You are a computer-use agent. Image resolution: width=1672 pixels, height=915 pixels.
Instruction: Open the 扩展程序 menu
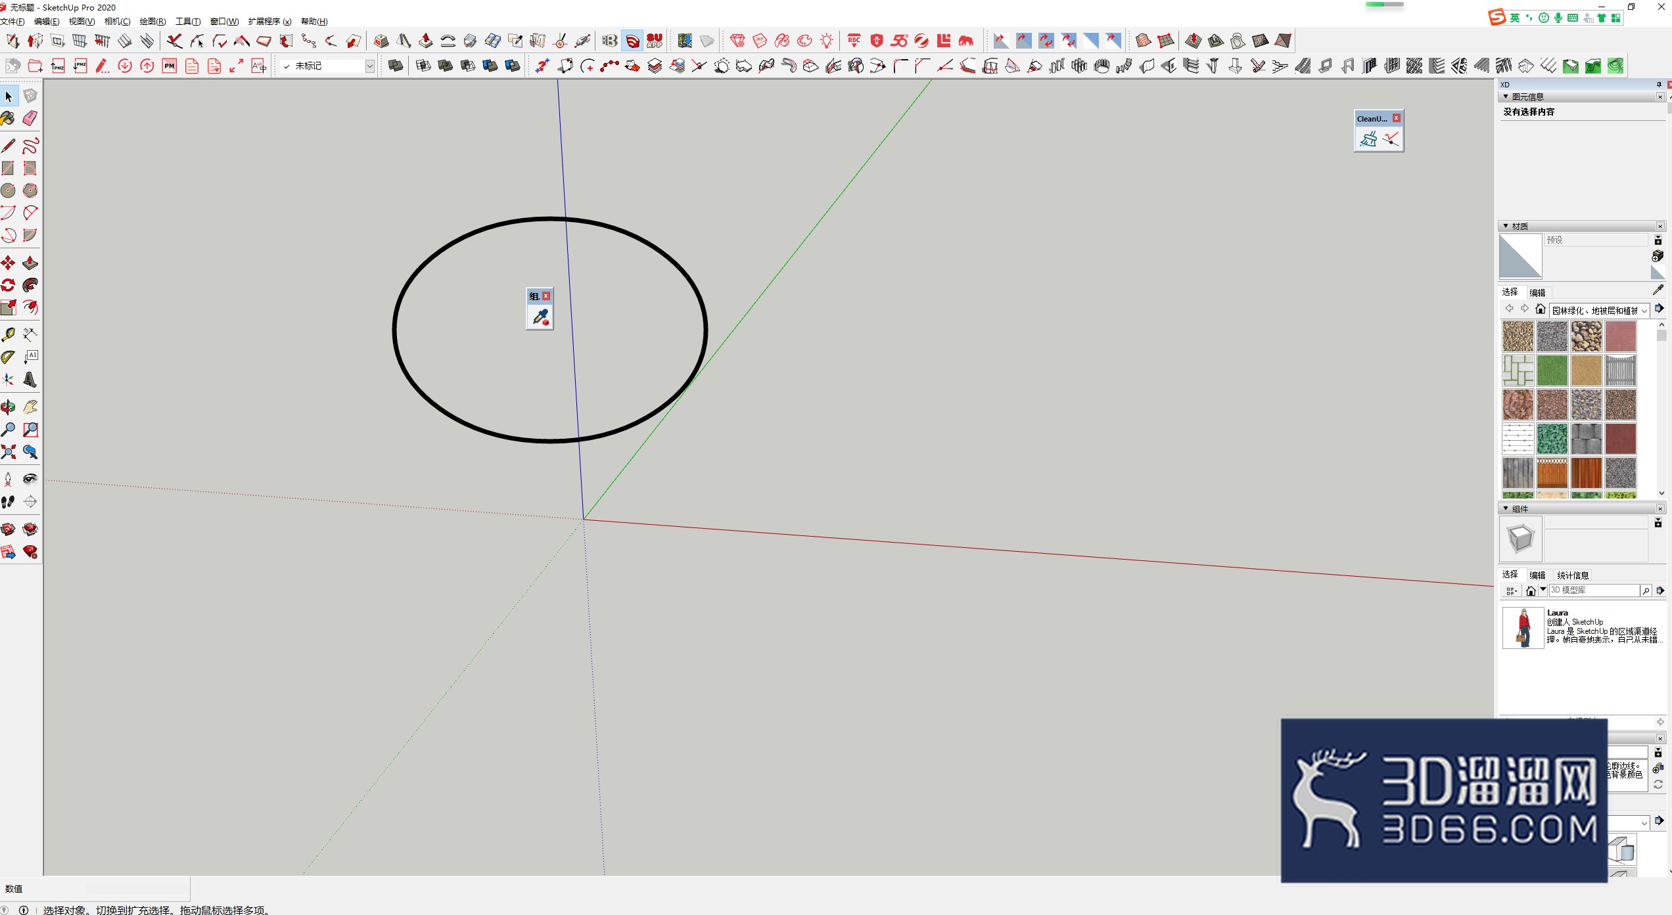tap(269, 22)
